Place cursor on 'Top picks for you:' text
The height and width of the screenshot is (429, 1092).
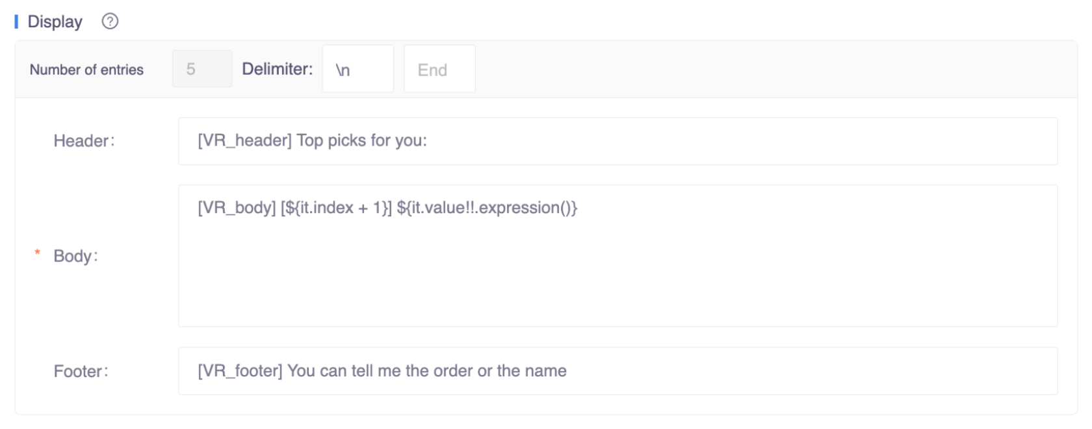362,140
